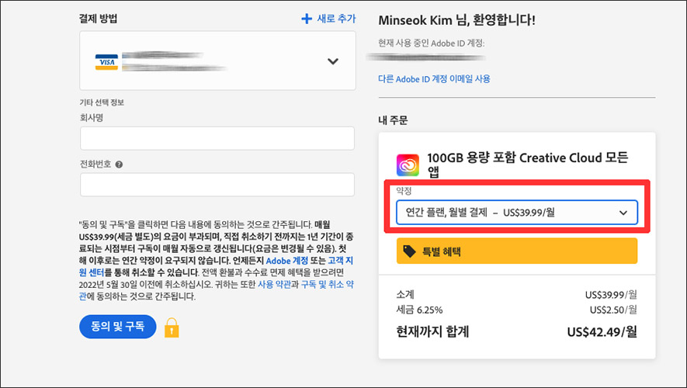
Task: Click the 전화번호 input field
Action: pyautogui.click(x=217, y=185)
